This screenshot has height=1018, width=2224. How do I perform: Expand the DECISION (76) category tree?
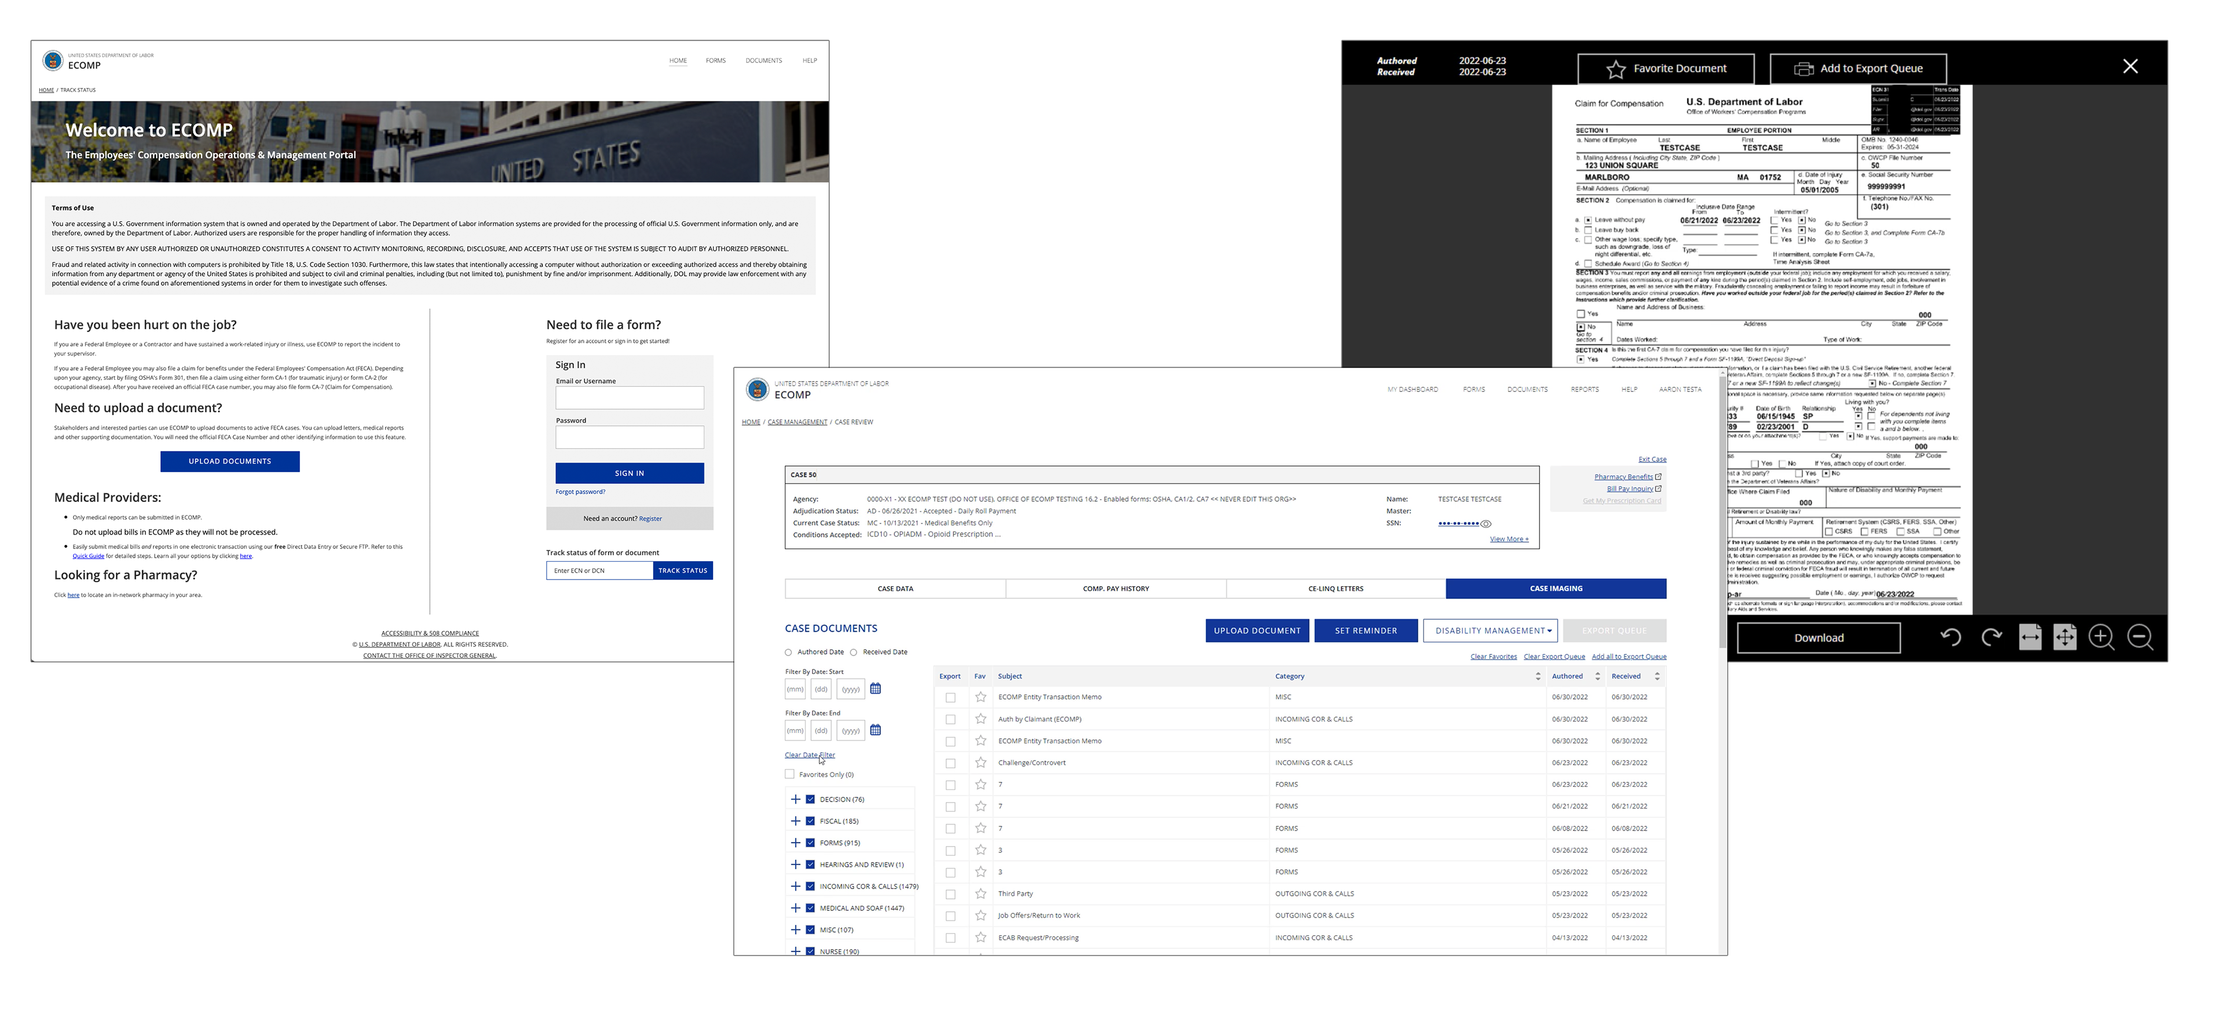click(x=795, y=800)
